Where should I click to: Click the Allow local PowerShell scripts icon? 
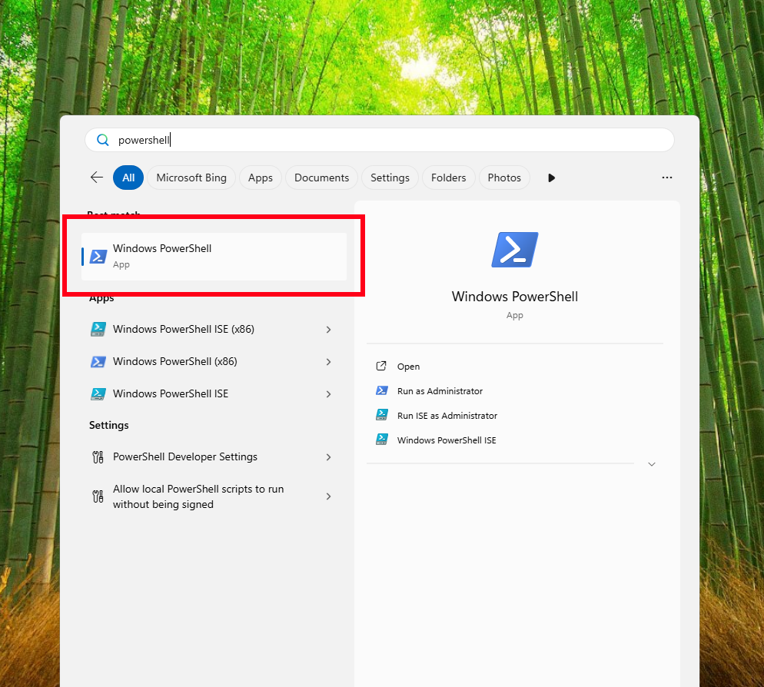98,496
